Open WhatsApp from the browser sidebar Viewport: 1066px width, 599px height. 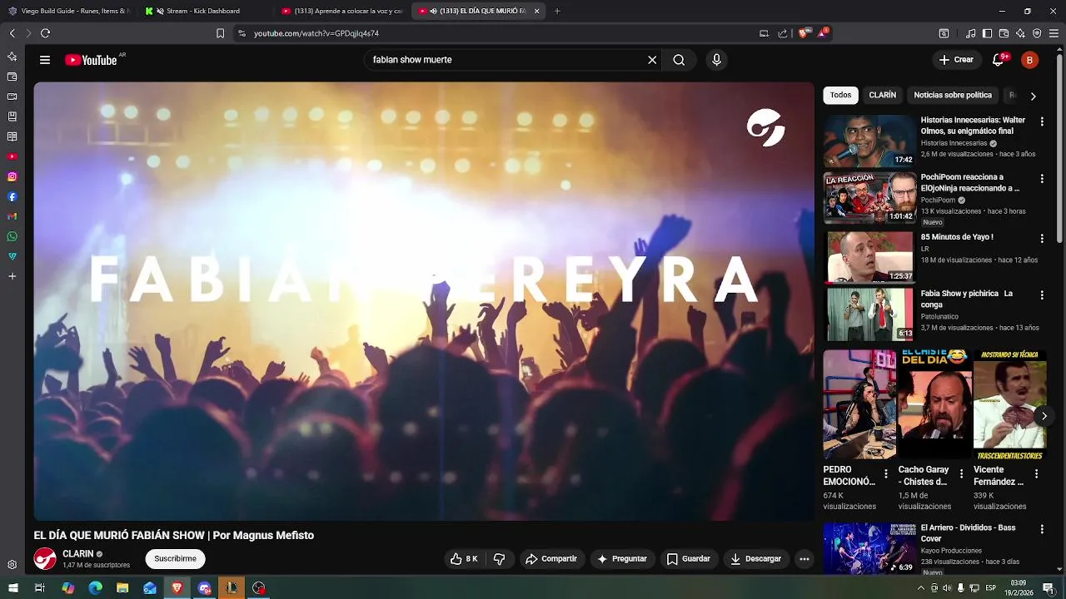point(12,236)
